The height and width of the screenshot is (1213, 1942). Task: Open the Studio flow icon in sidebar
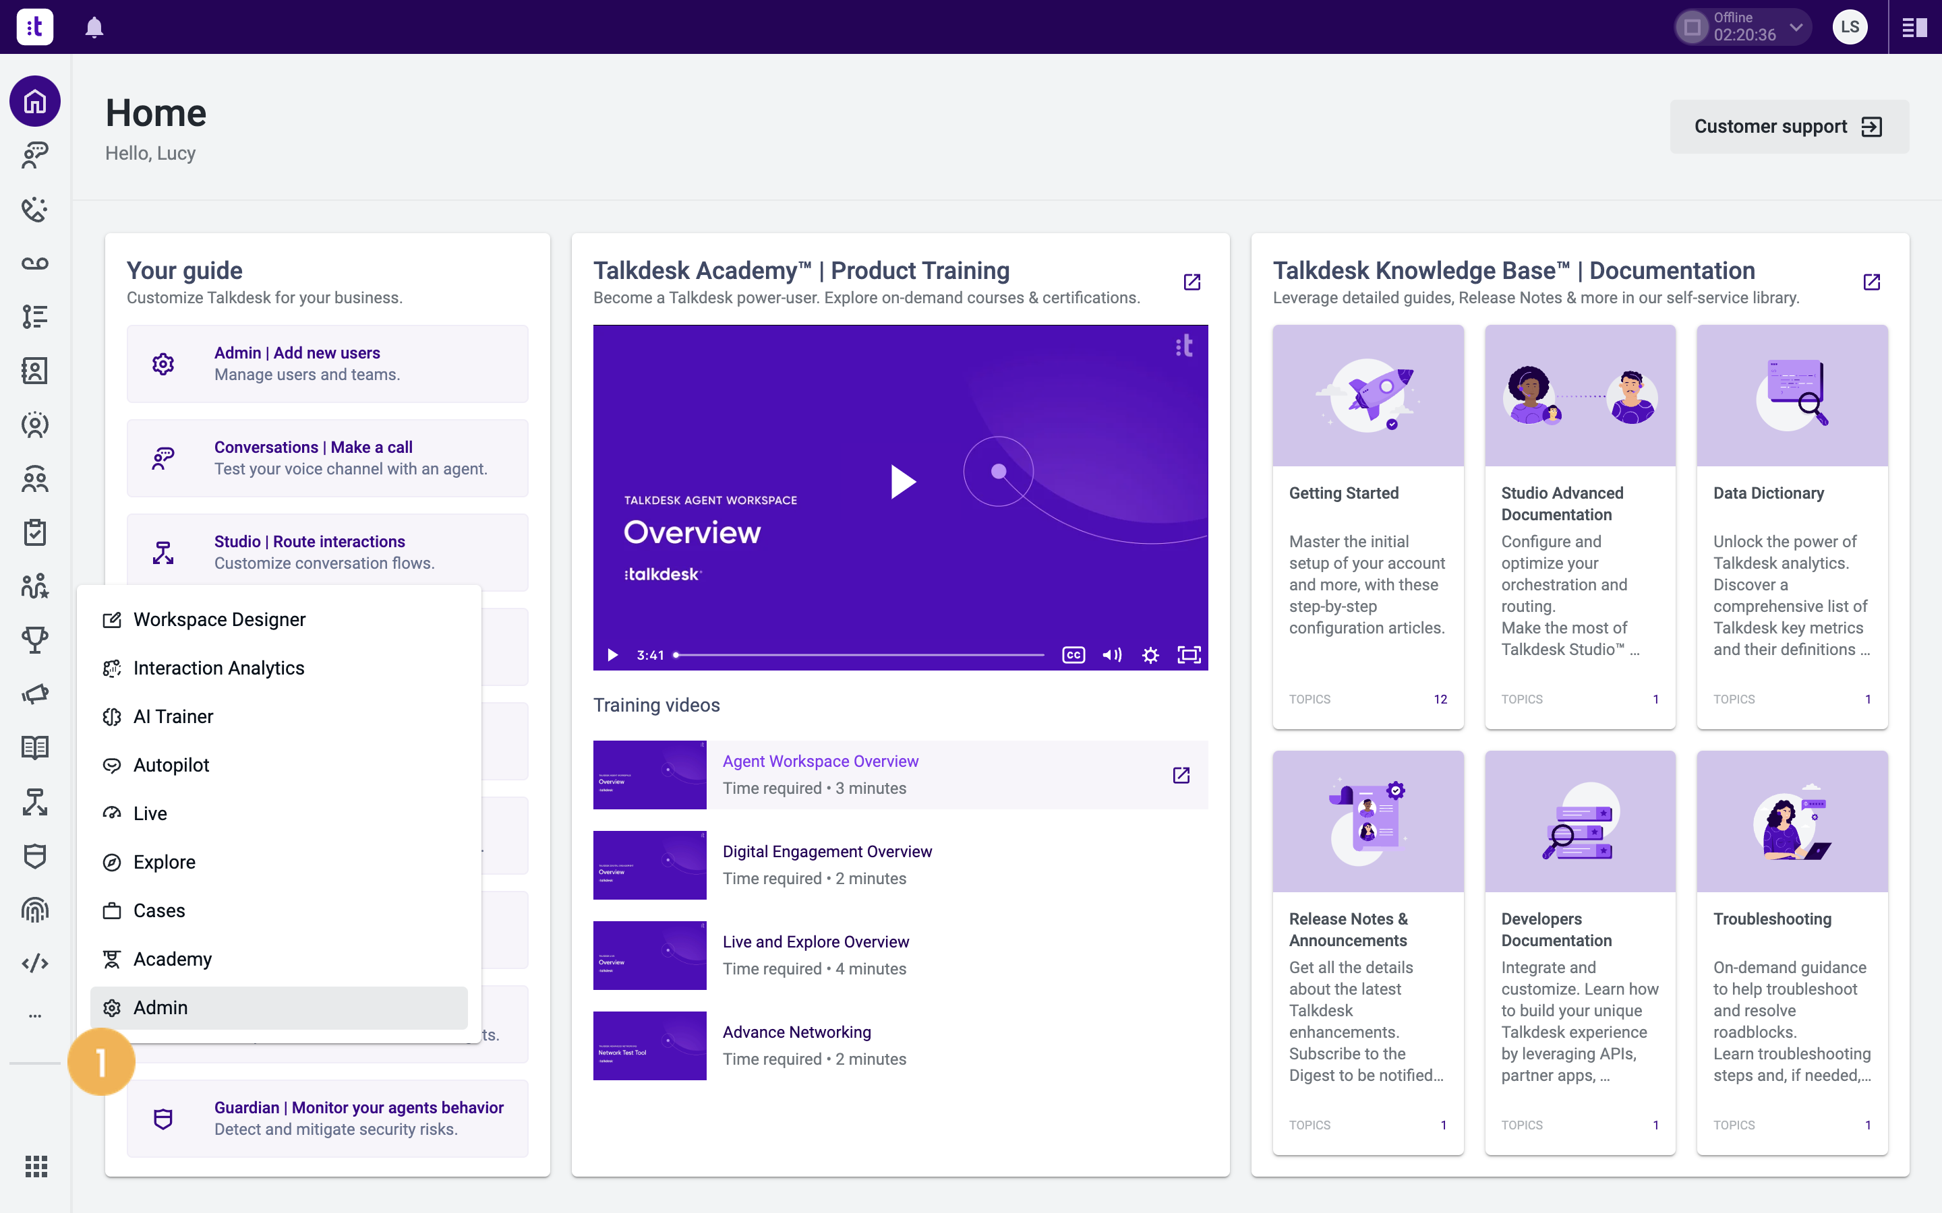point(34,802)
